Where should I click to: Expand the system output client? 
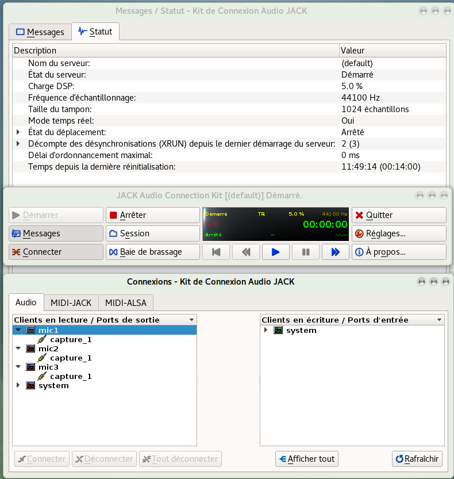18,385
